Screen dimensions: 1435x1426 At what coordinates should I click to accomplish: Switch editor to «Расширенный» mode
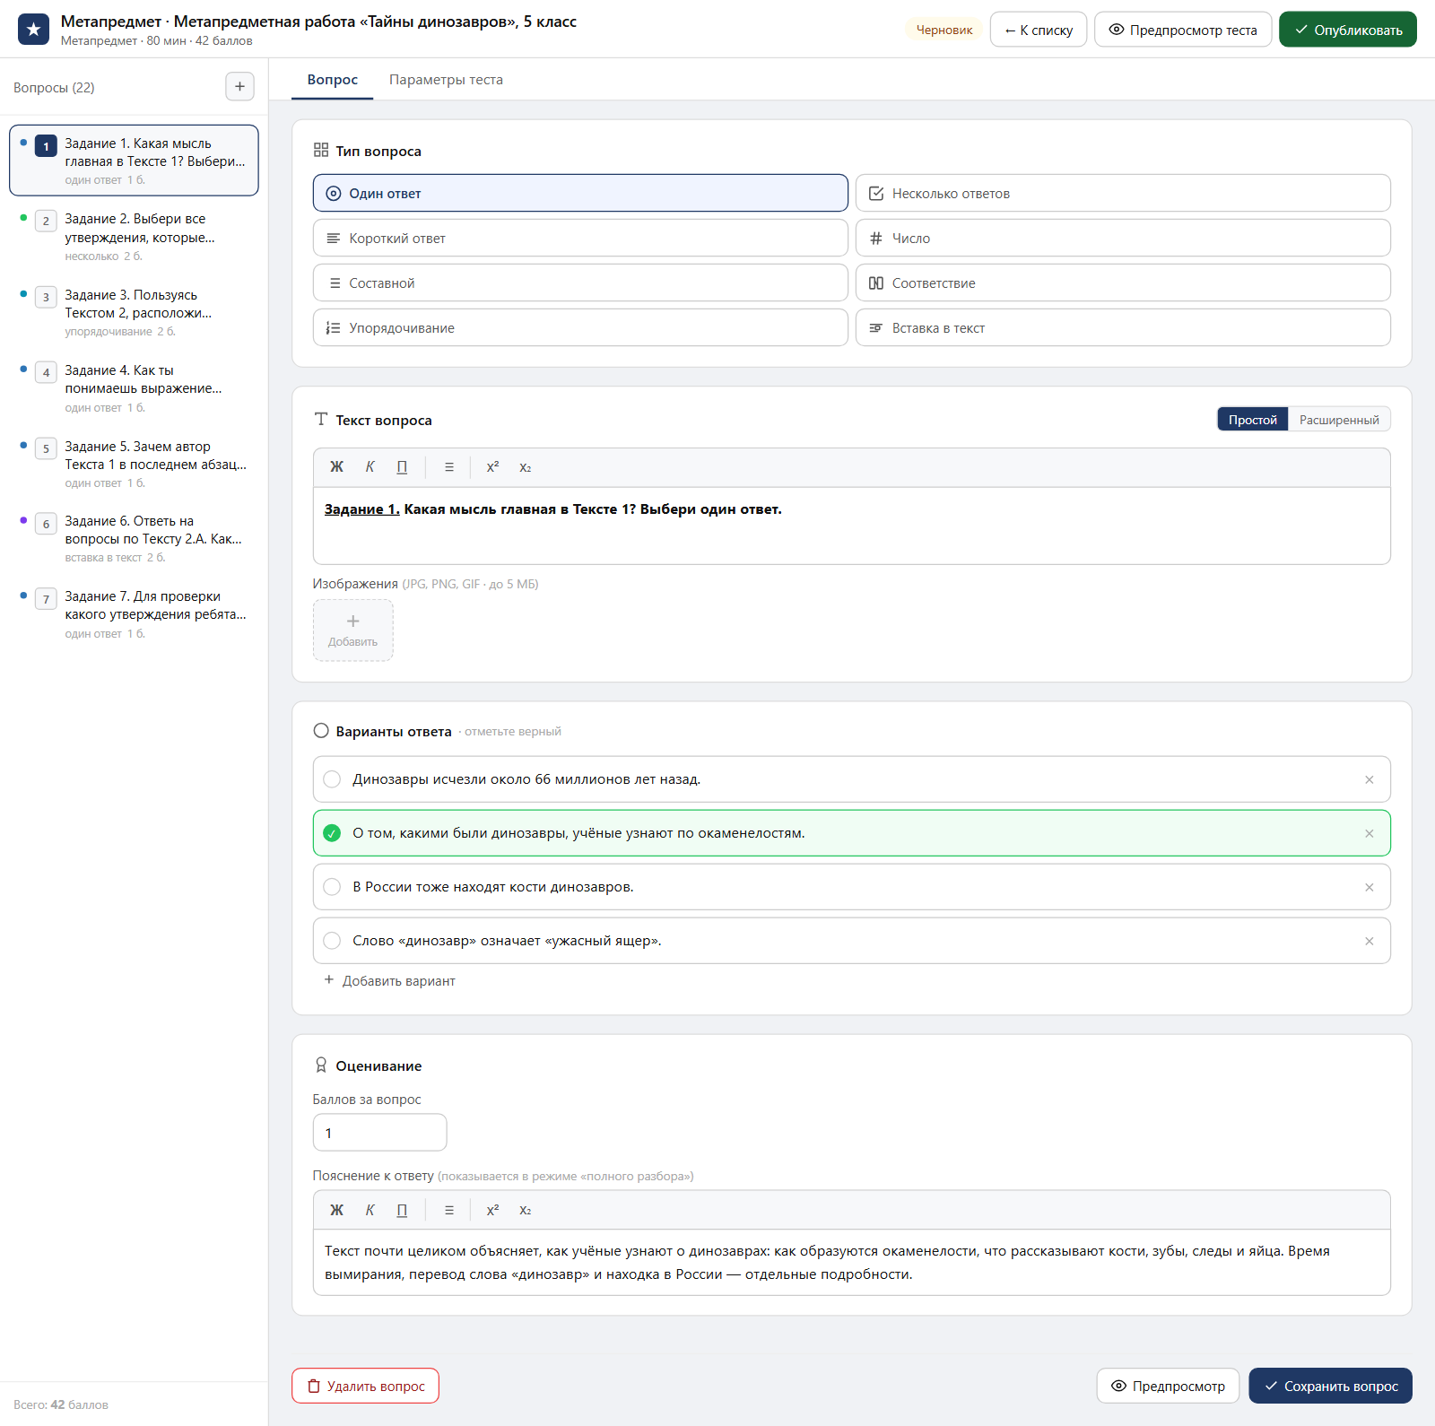pyautogui.click(x=1339, y=420)
